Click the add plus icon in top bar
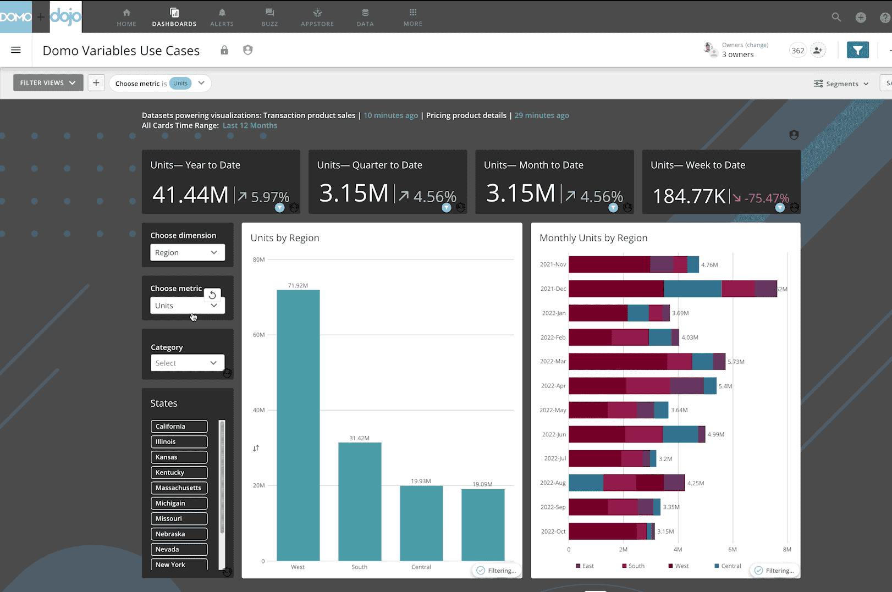This screenshot has width=892, height=592. (x=861, y=18)
